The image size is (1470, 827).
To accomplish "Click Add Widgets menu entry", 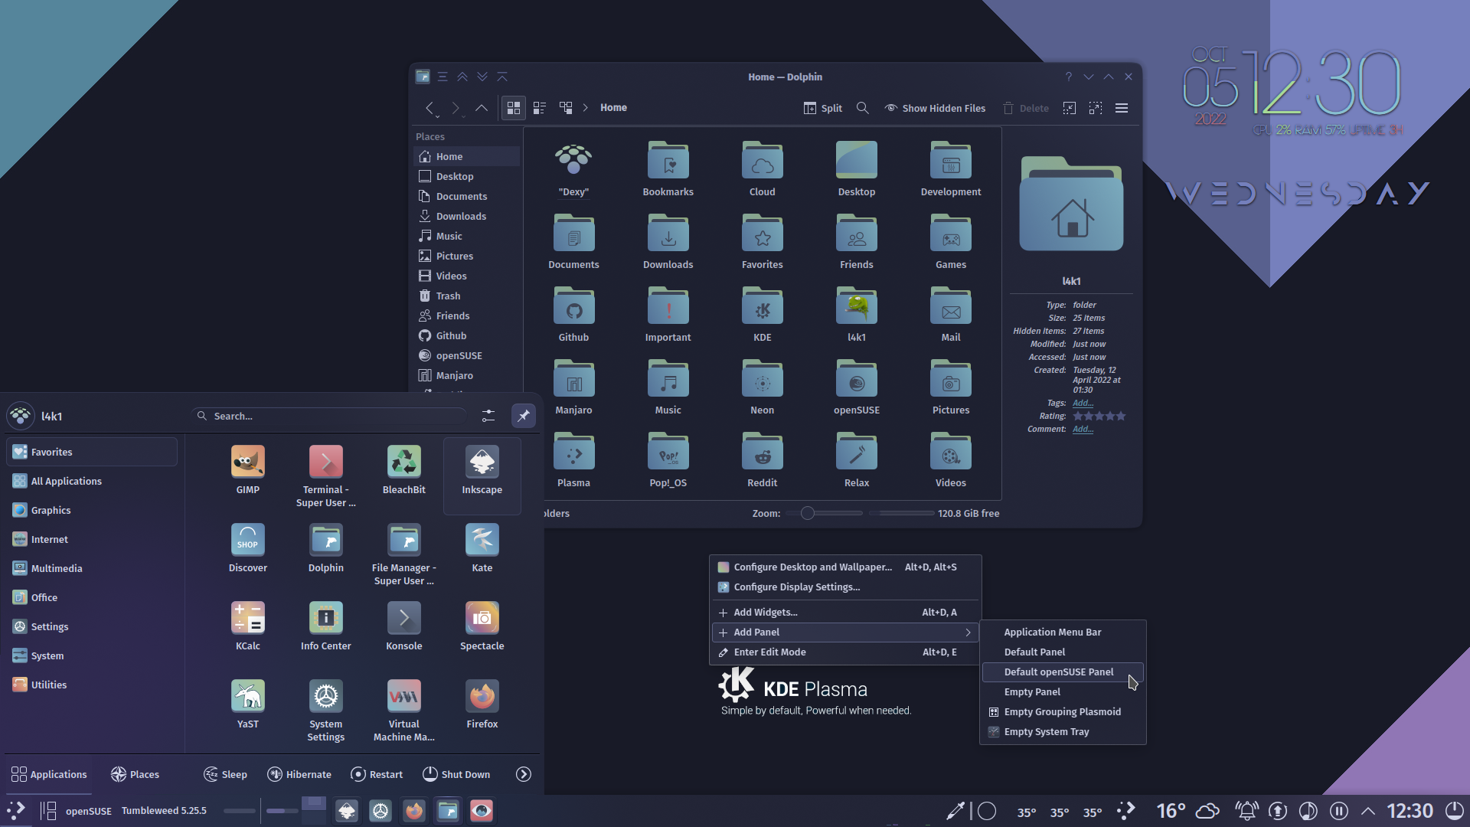I will (x=845, y=613).
